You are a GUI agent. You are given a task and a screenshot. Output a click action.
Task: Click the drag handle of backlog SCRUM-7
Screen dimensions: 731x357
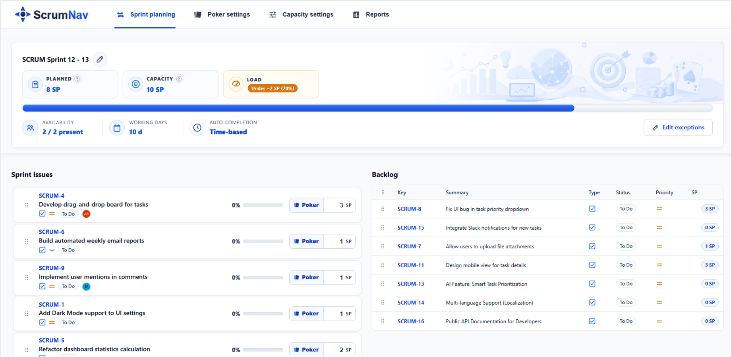coord(383,246)
